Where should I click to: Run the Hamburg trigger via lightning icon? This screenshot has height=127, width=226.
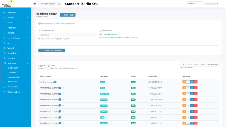pyautogui.click(x=188, y=100)
